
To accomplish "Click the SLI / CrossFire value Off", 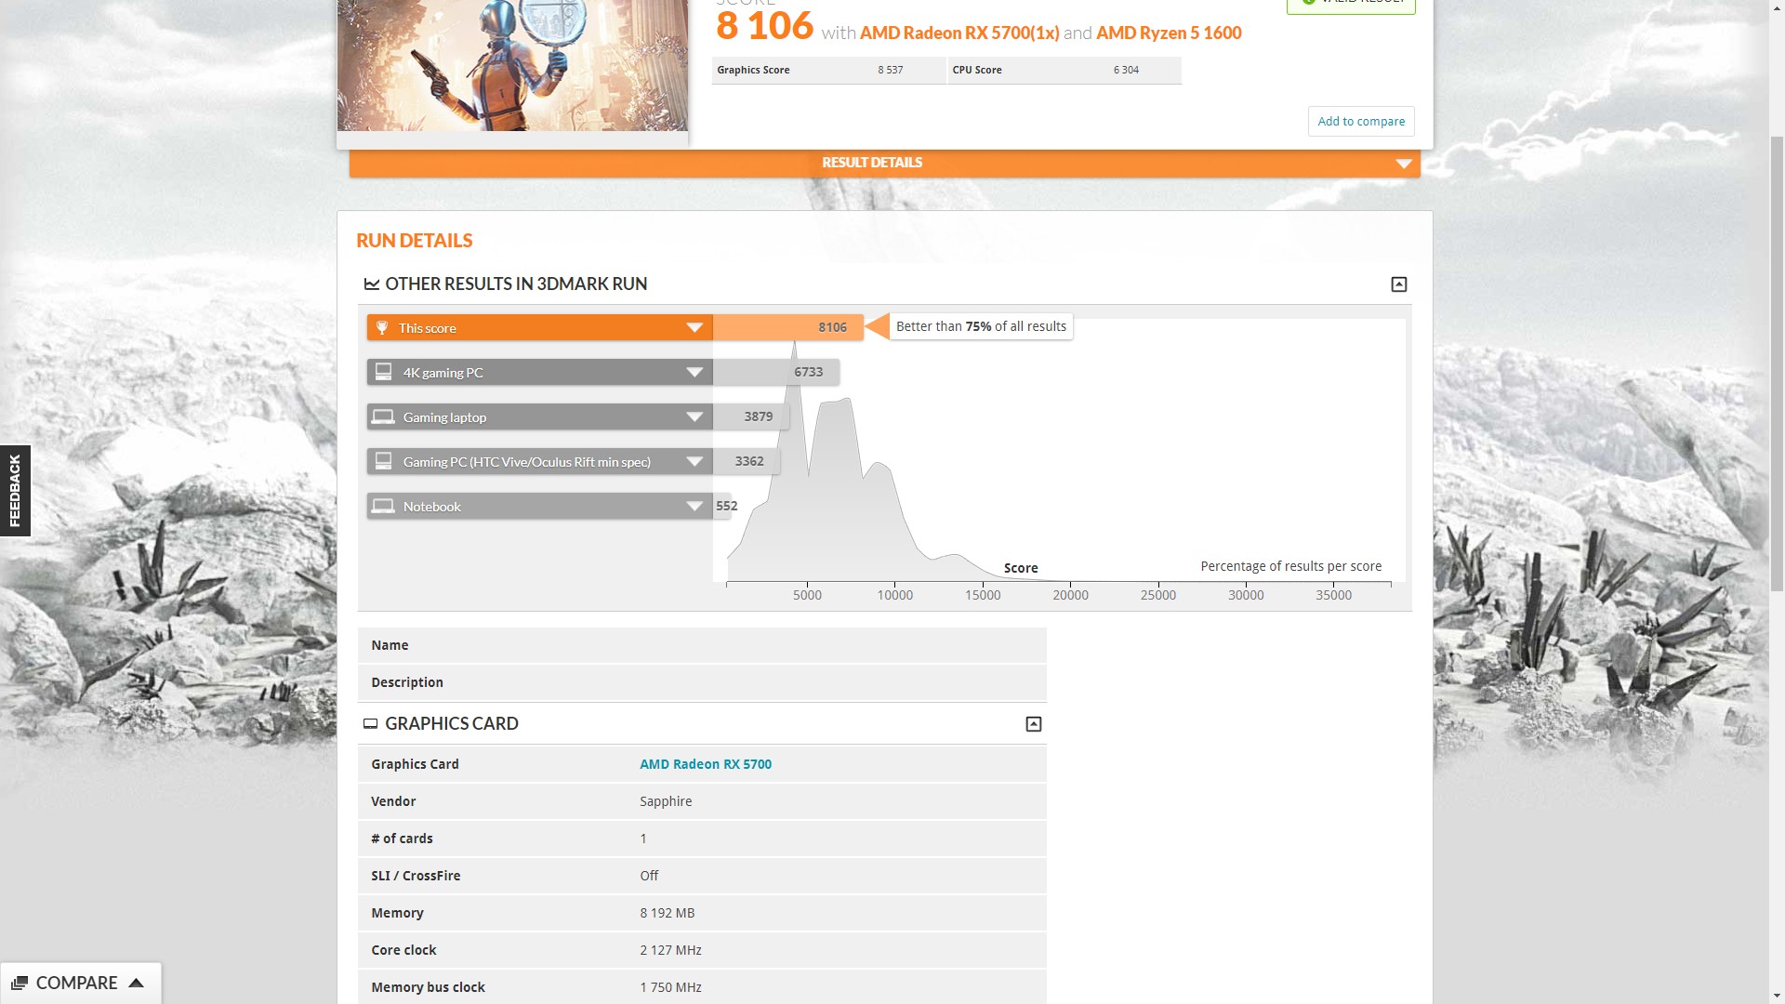I will (x=649, y=876).
